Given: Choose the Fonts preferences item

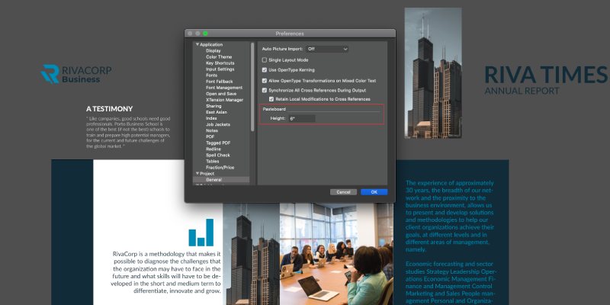Looking at the screenshot, I should [212, 75].
